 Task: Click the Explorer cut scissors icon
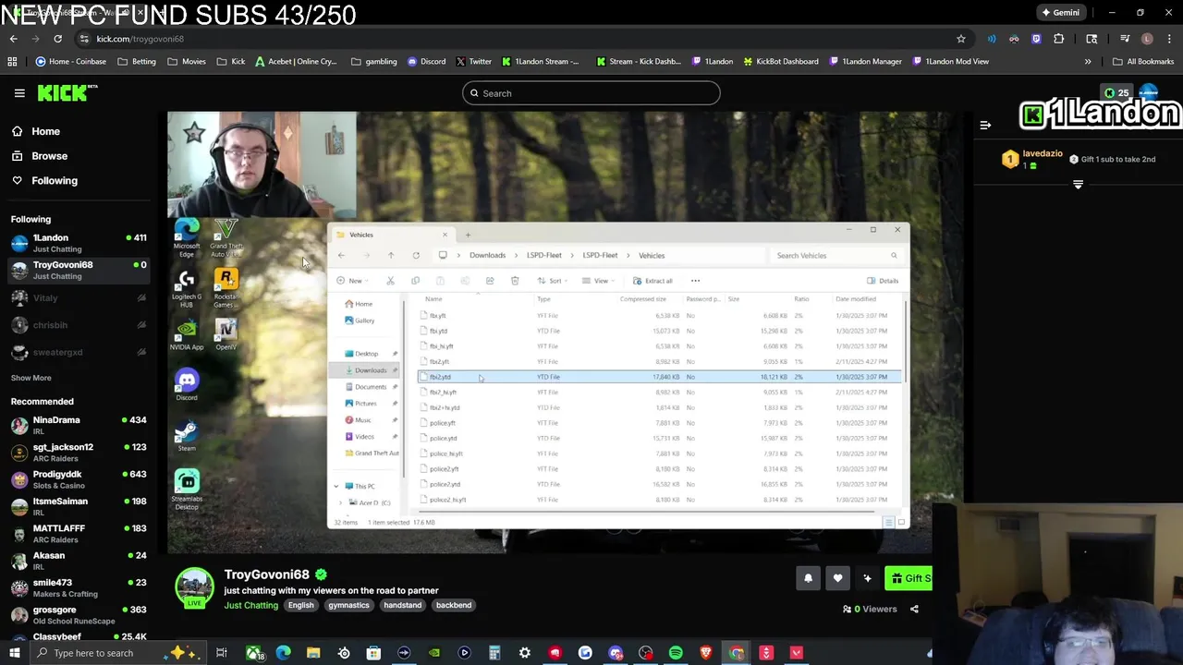(390, 281)
